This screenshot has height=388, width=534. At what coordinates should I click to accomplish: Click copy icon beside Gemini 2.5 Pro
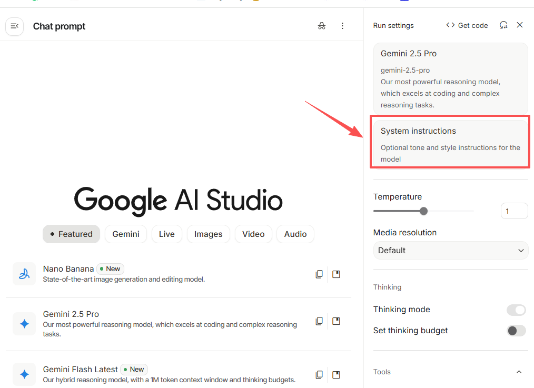coord(319,321)
